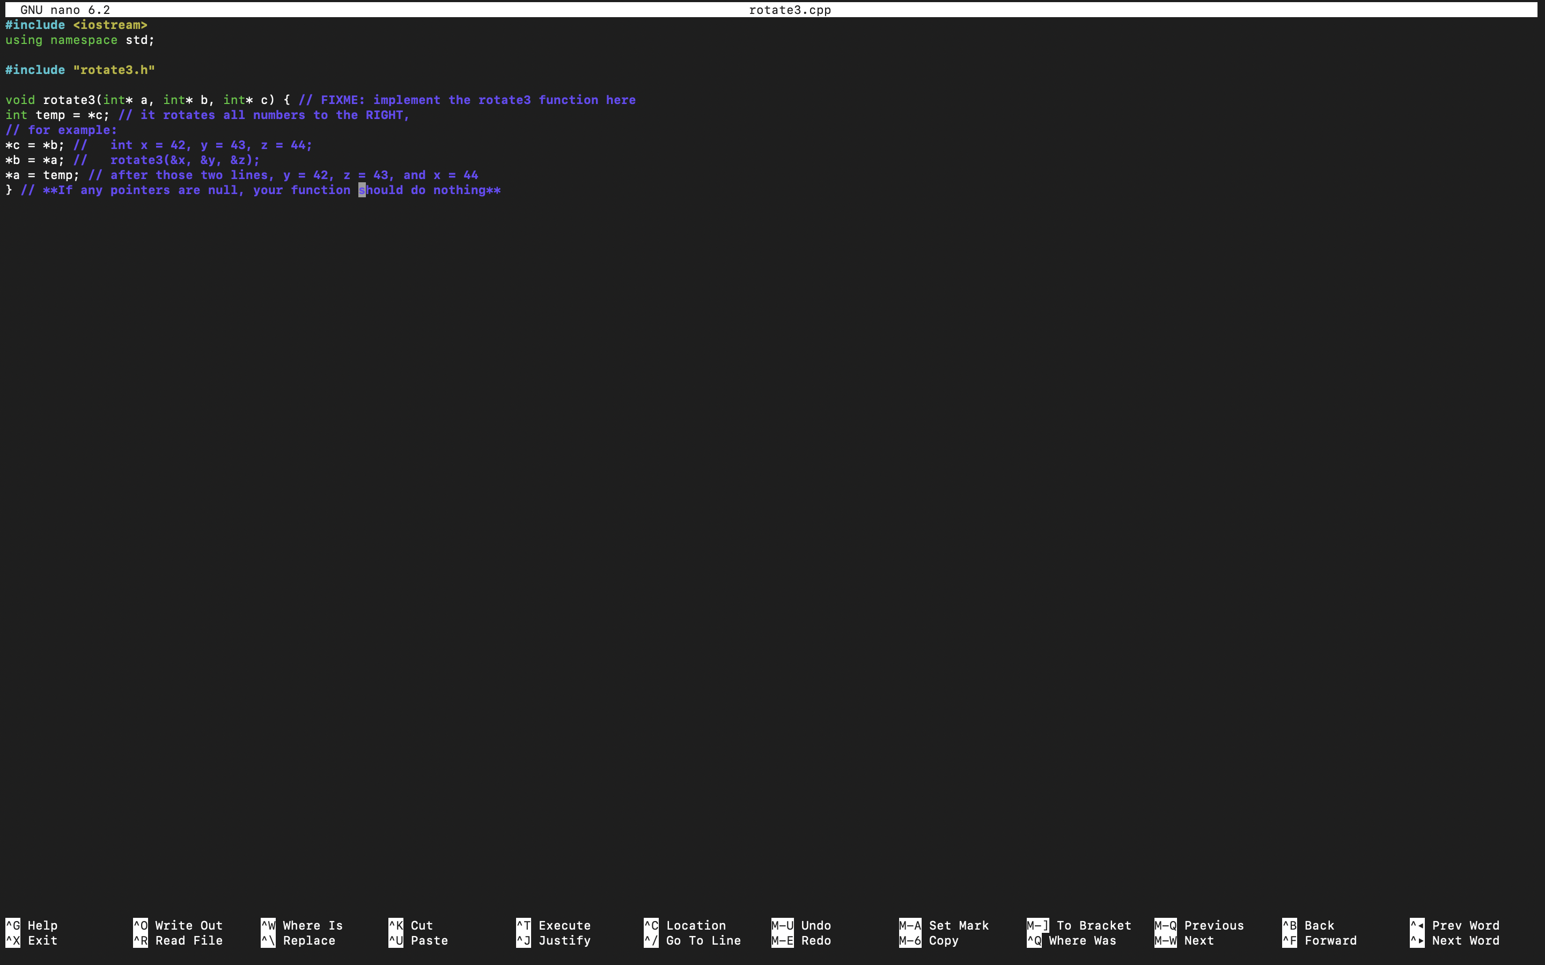This screenshot has height=965, width=1545.
Task: Click the GNU nano 6.2 version label
Action: (x=66, y=10)
